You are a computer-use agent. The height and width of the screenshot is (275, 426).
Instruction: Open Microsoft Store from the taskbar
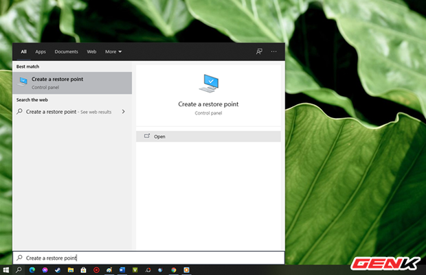pos(83,270)
